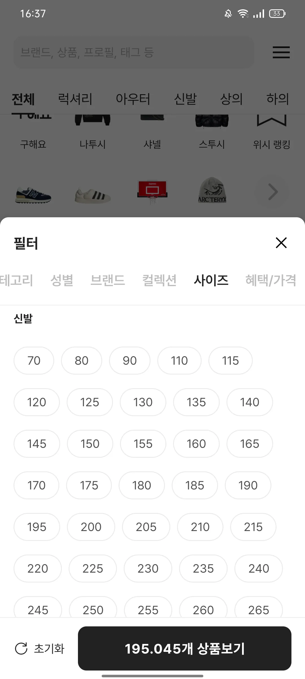This screenshot has width=305, height=679.
Task: Open the 성별 filter tab
Action: [x=62, y=280]
